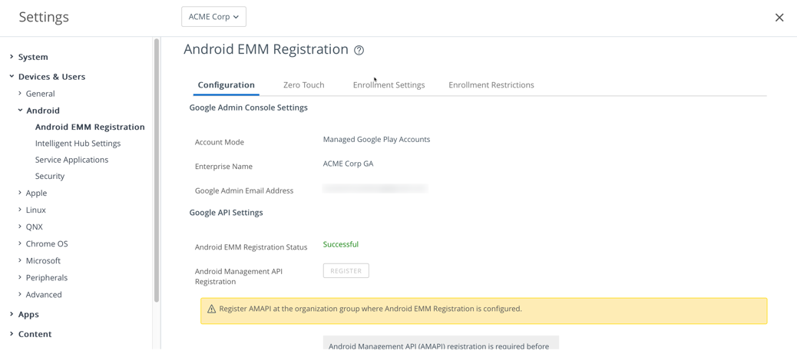The height and width of the screenshot is (364, 797).
Task: Click the warning icon in yellow banner
Action: coord(212,309)
